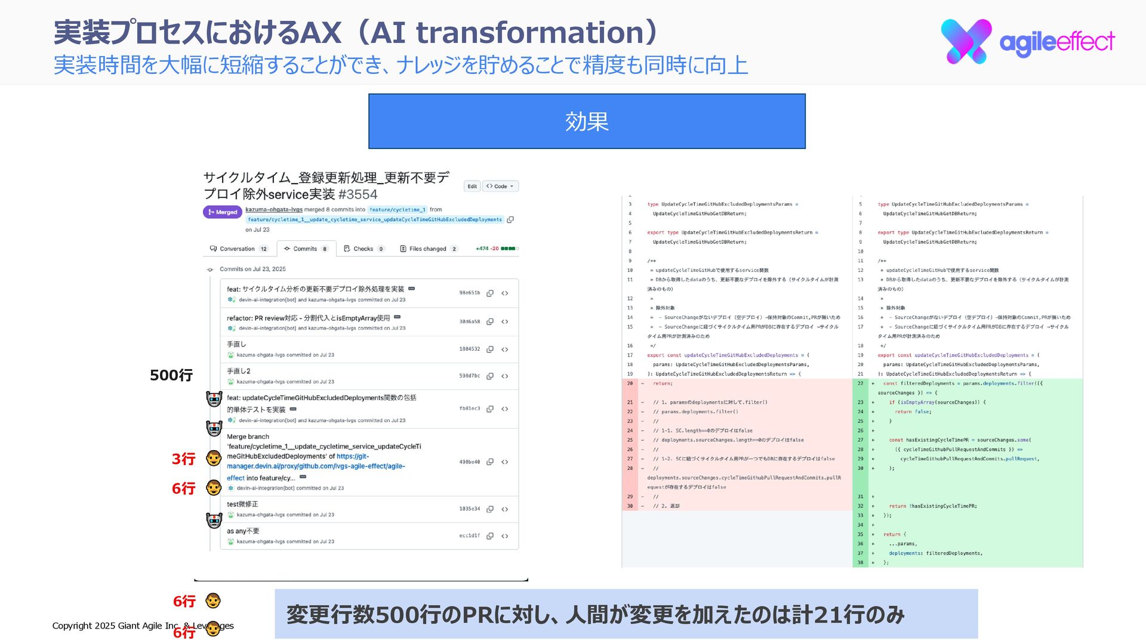Copy commit SHA fb81ec3
This screenshot has width=1146, height=644.
(490, 409)
